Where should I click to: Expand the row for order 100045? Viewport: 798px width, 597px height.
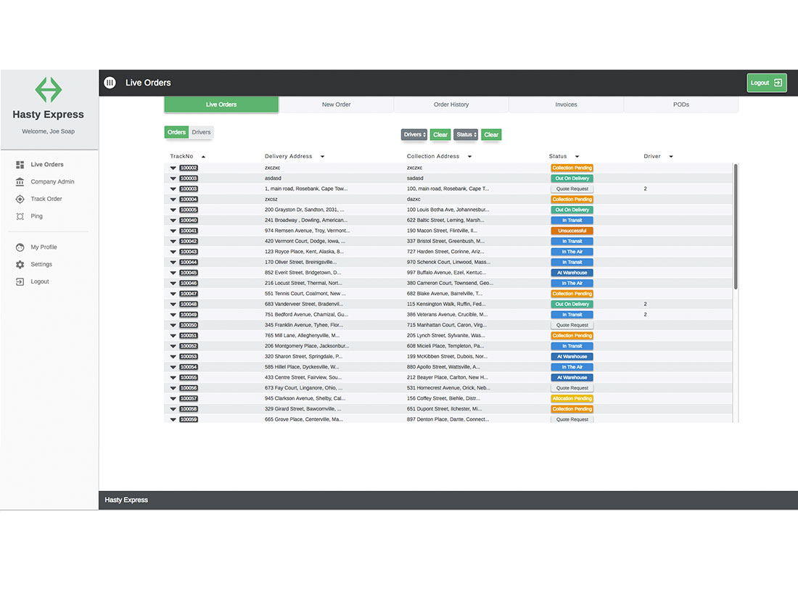tap(173, 273)
